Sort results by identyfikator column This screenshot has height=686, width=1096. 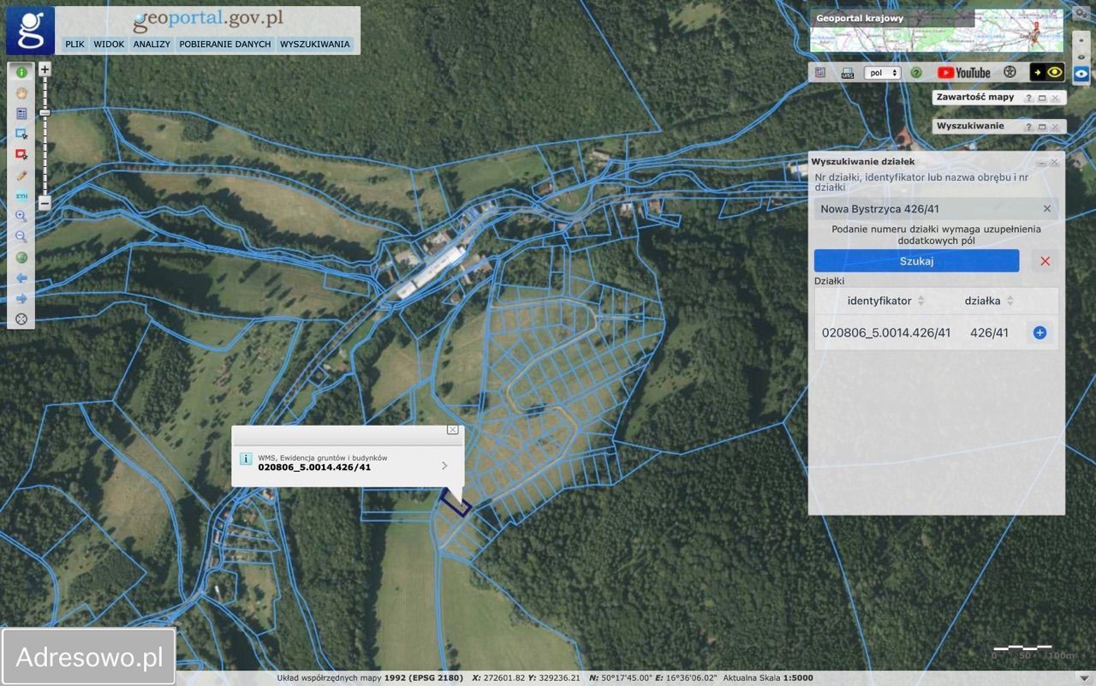(x=920, y=301)
